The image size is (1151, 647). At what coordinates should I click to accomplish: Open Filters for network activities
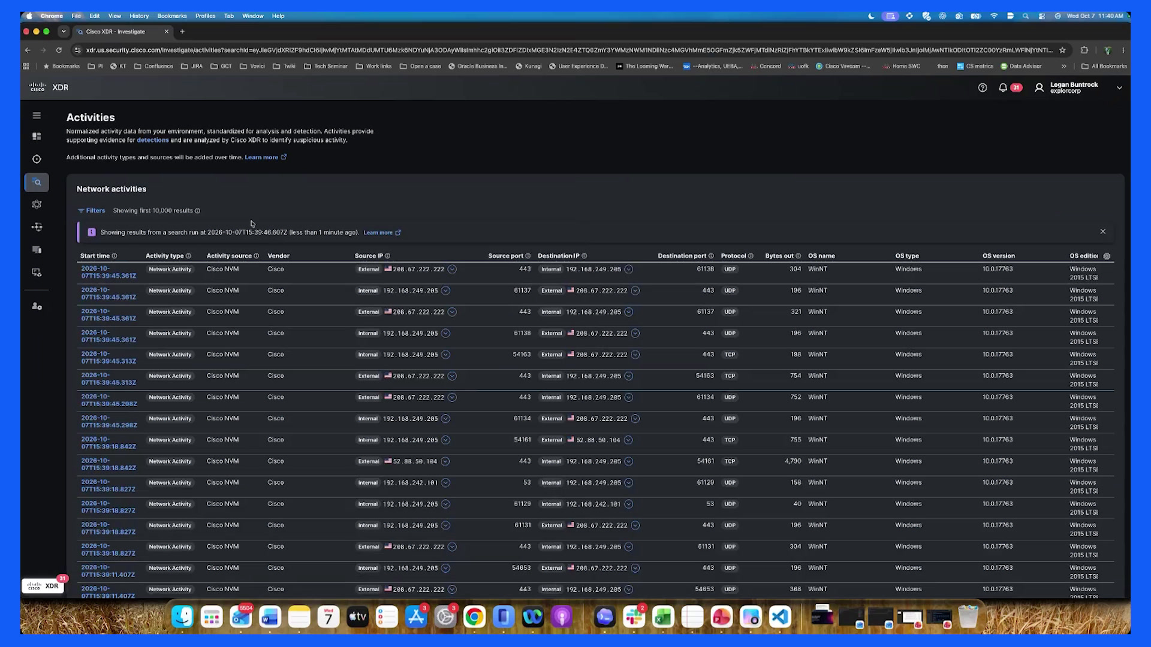point(91,210)
